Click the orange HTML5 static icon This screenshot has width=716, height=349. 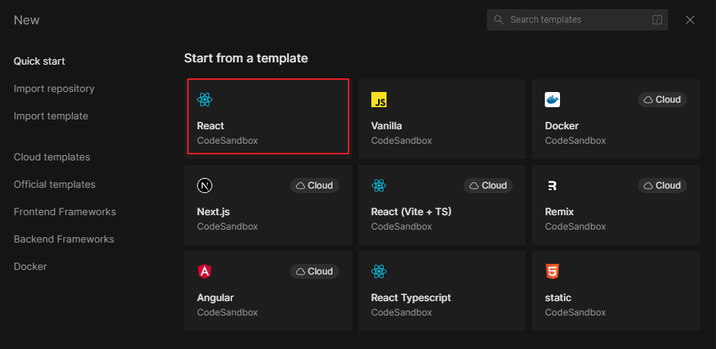552,271
